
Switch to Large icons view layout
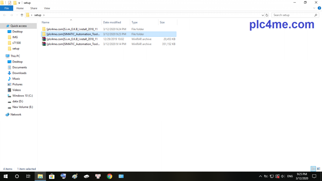tap(318, 169)
